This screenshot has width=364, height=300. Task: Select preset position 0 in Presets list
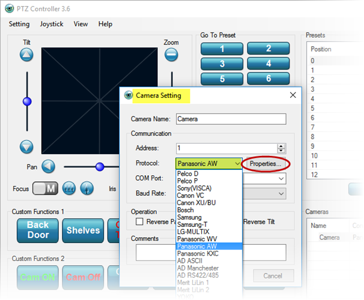(336, 61)
